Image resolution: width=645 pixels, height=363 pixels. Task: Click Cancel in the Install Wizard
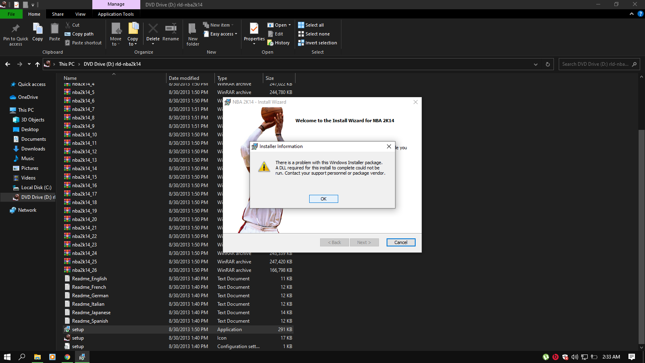point(401,242)
